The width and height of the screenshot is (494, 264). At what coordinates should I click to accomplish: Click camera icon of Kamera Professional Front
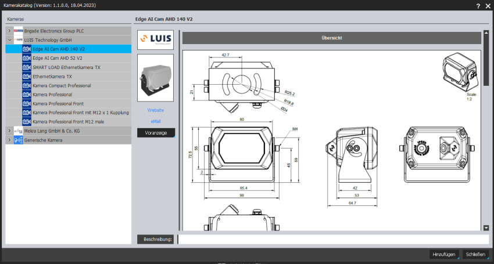(27, 103)
